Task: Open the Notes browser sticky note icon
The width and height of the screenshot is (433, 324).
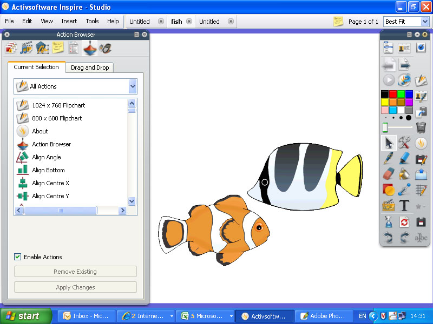Action: [58, 48]
